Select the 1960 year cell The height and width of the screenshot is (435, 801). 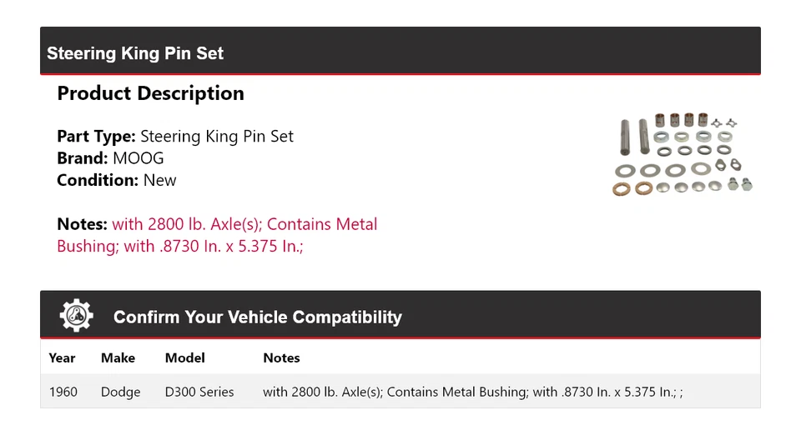(x=63, y=392)
